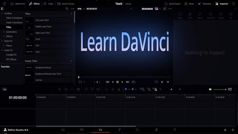The image size is (238, 134).
Task: Go to next clip button
Action: (x=162, y=82)
